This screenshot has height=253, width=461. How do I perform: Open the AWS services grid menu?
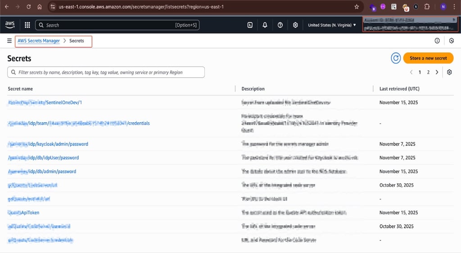click(27, 25)
